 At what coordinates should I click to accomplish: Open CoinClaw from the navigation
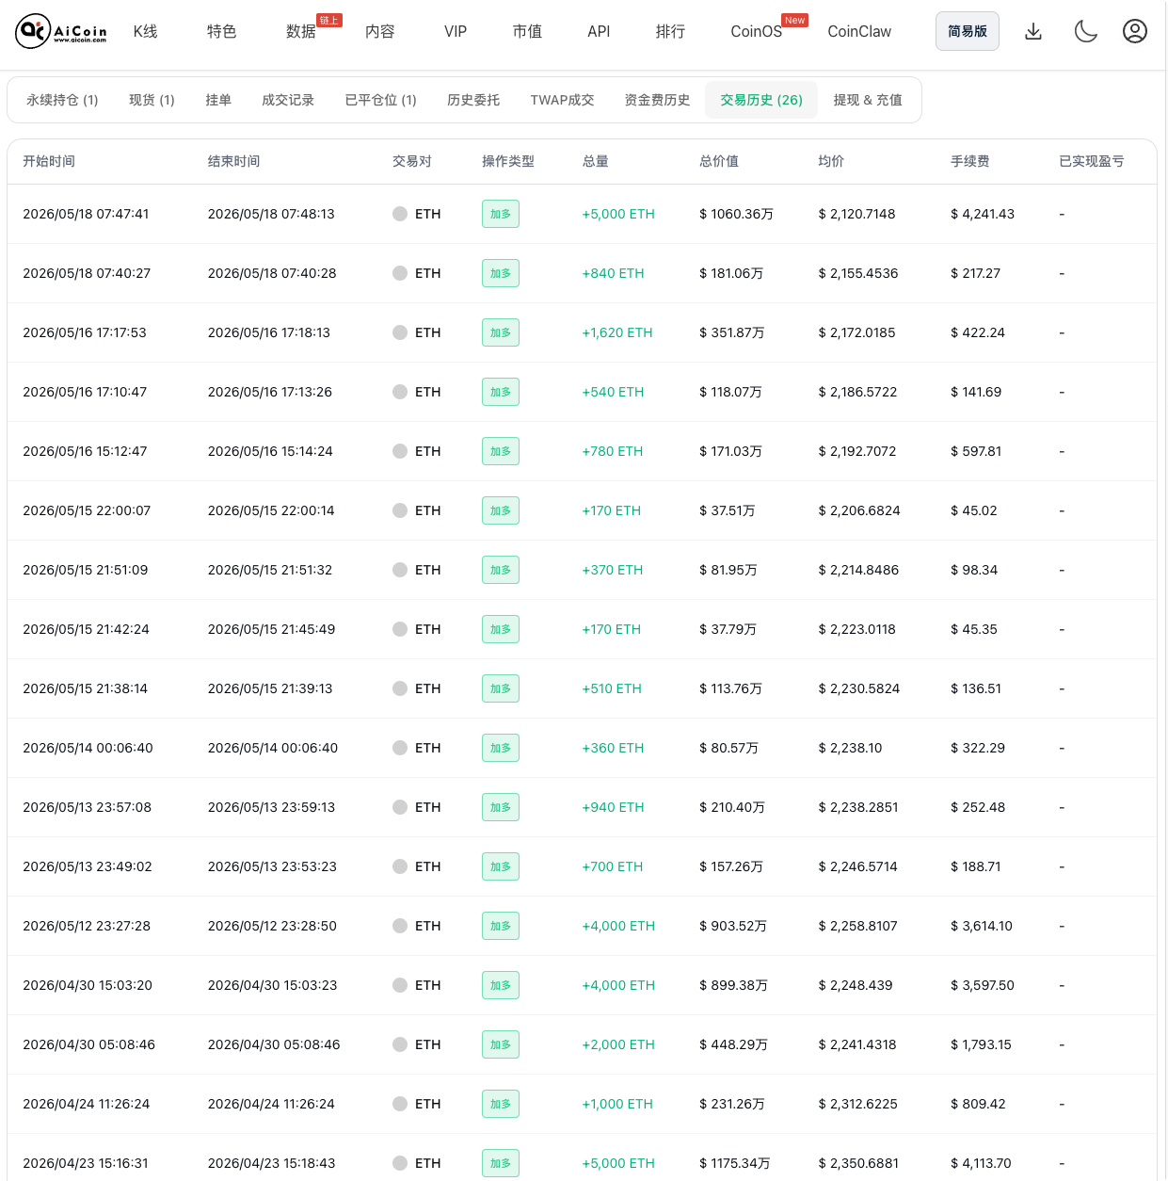(x=859, y=31)
